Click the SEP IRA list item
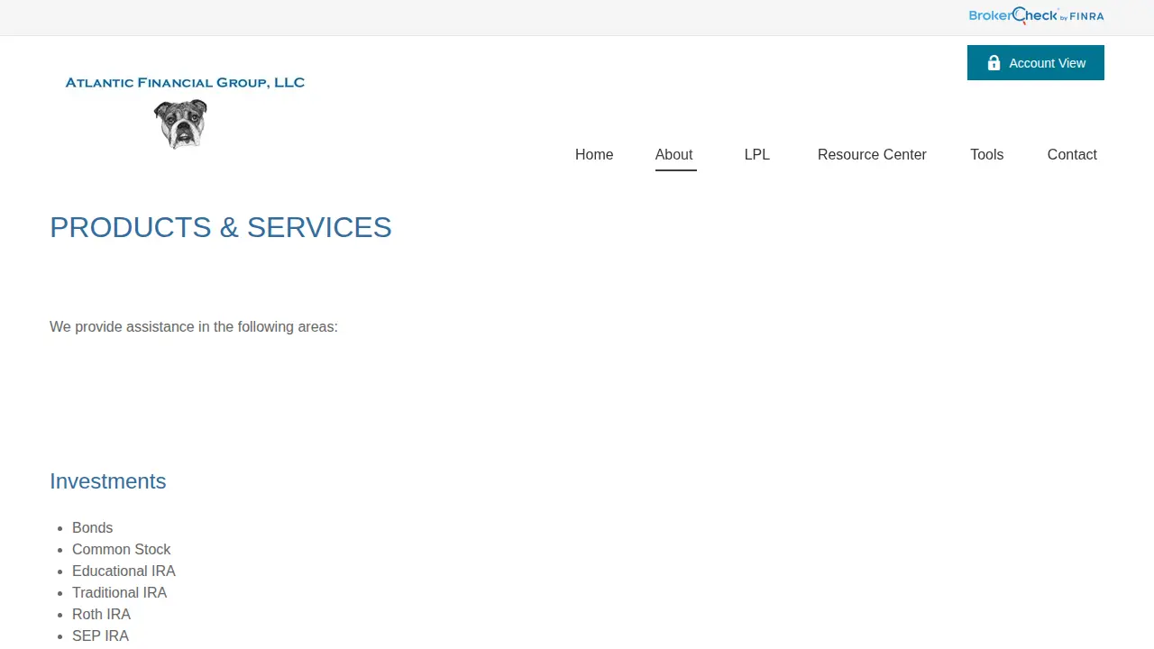The height and width of the screenshot is (649, 1154). click(x=101, y=635)
